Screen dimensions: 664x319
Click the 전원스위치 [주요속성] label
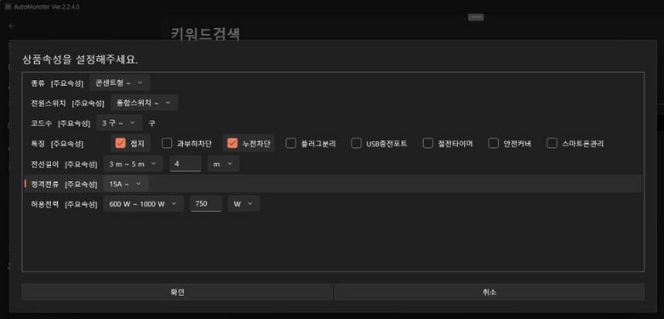click(68, 103)
